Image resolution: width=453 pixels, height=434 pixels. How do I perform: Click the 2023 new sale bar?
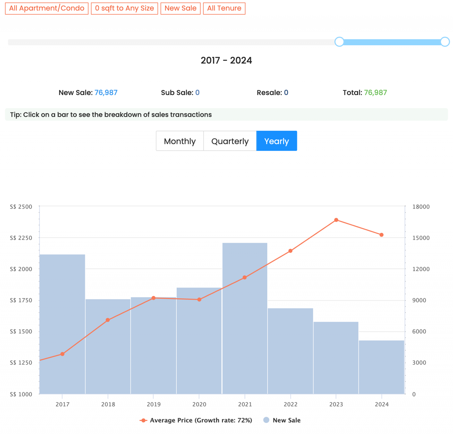coord(336,358)
